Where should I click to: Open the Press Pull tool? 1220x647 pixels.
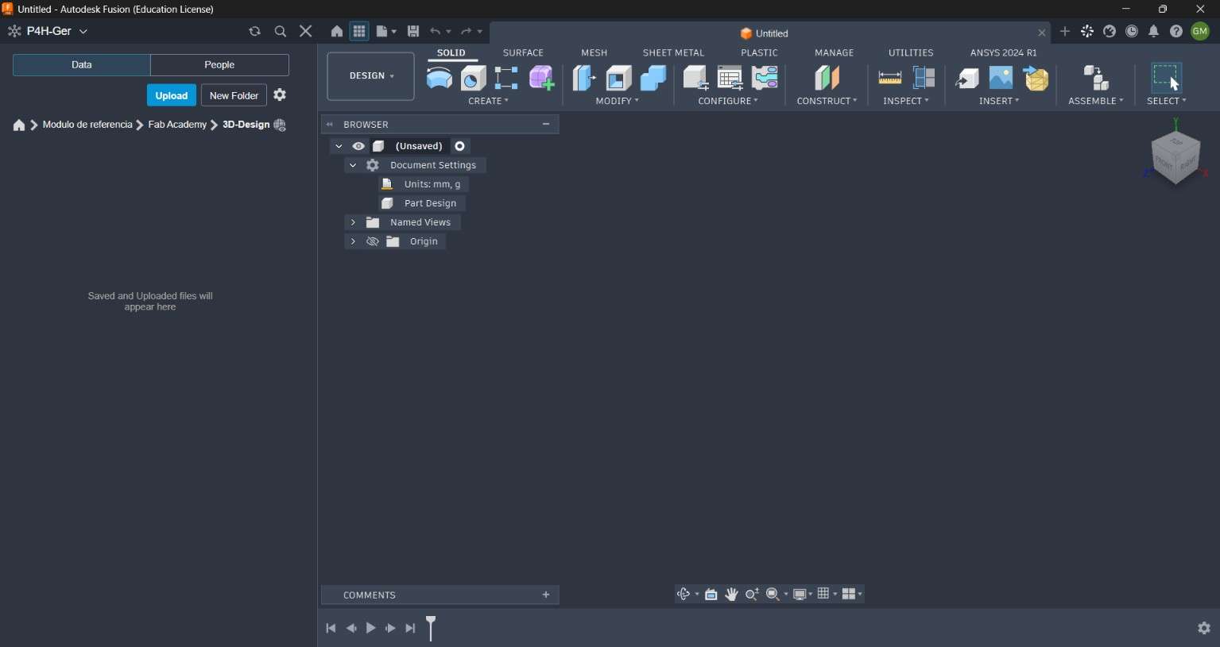pyautogui.click(x=584, y=78)
